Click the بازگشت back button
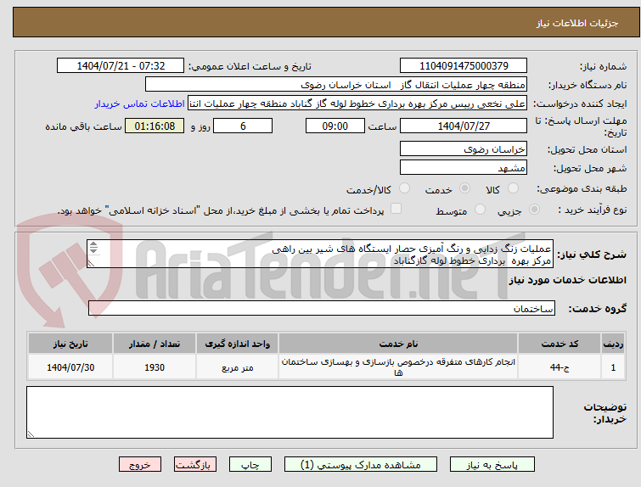This screenshot has width=641, height=487. [x=195, y=465]
